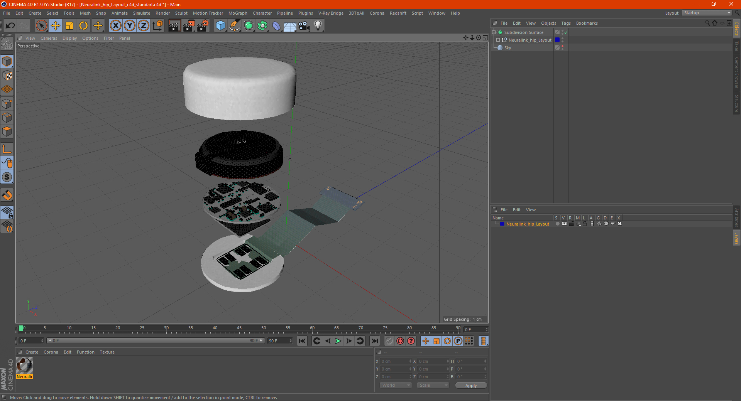Add a Cube primitive object
This screenshot has height=401, width=741.
click(220, 26)
